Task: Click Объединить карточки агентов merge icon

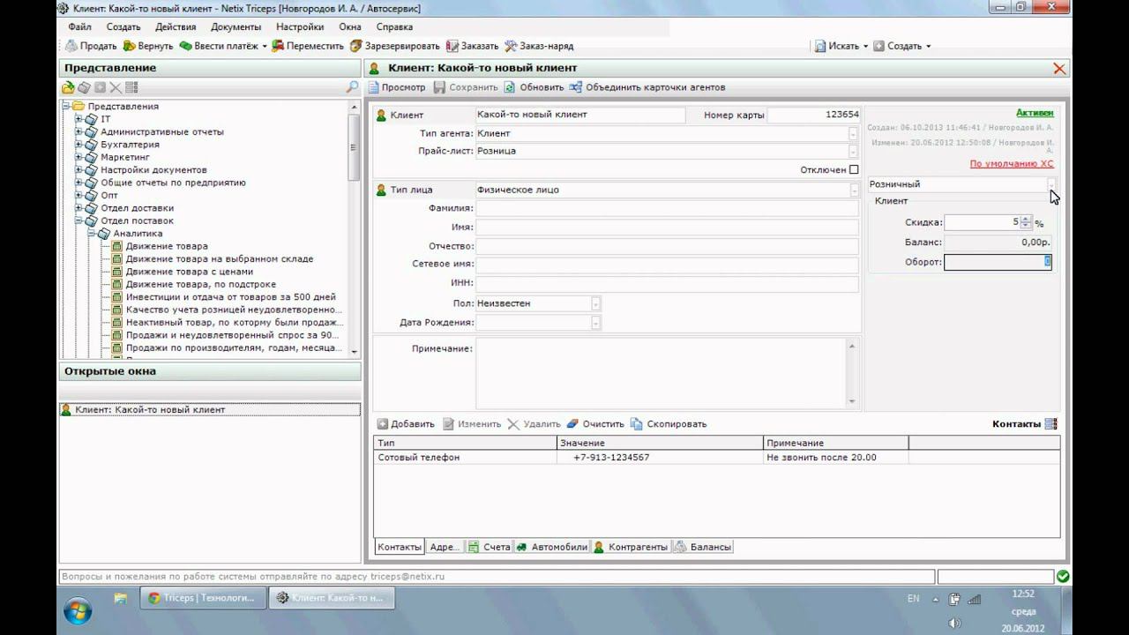Action: click(576, 87)
